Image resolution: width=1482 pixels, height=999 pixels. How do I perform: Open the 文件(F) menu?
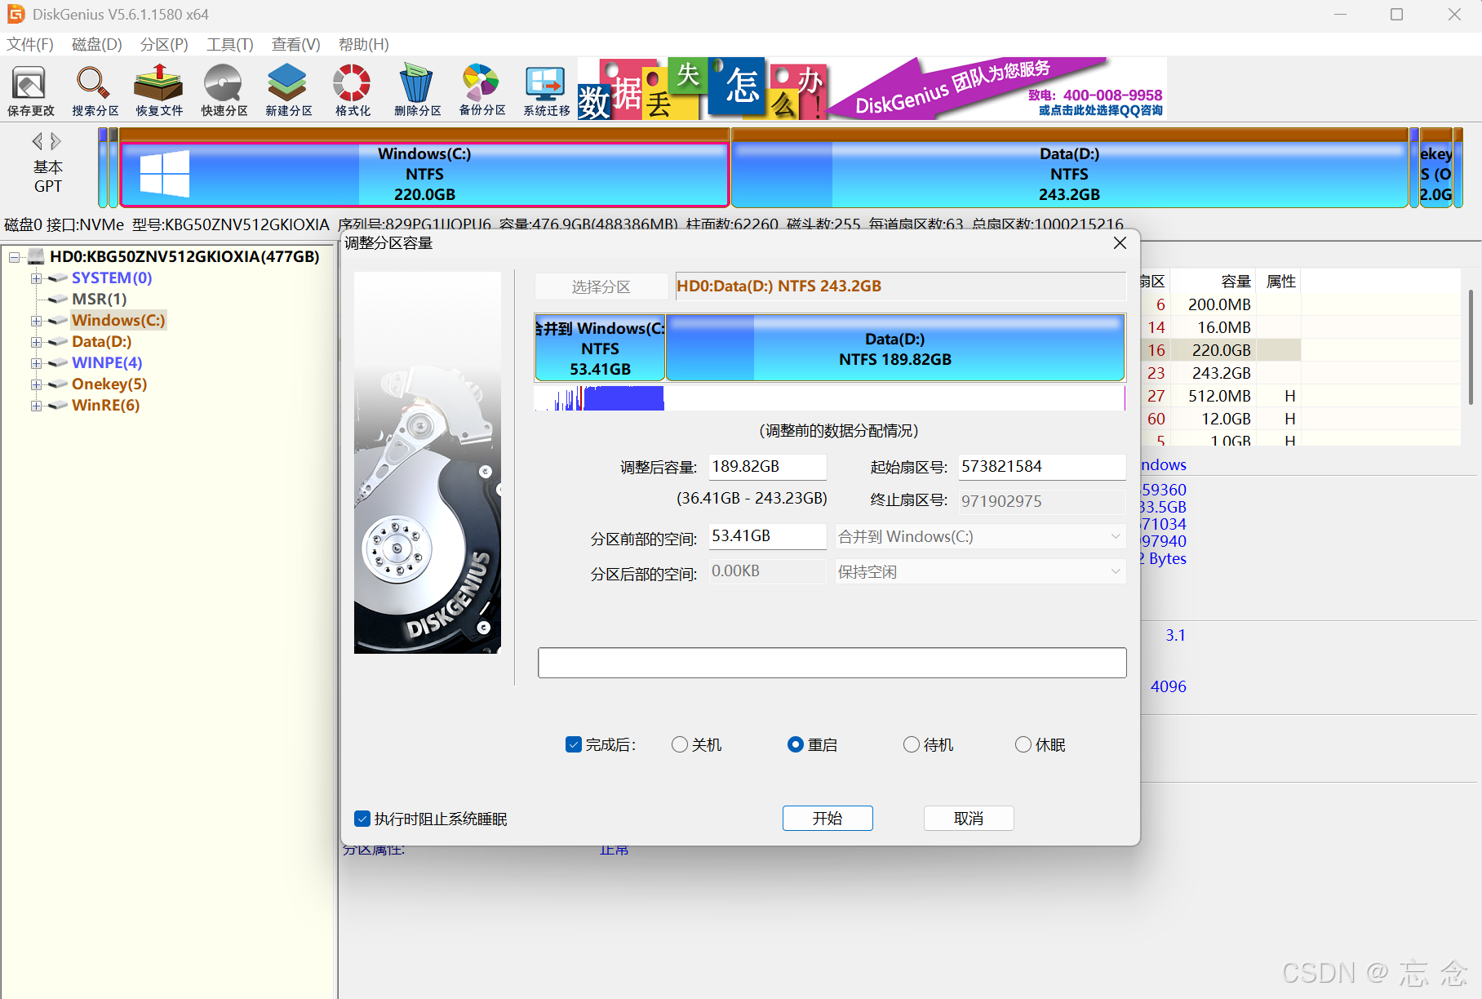click(30, 44)
